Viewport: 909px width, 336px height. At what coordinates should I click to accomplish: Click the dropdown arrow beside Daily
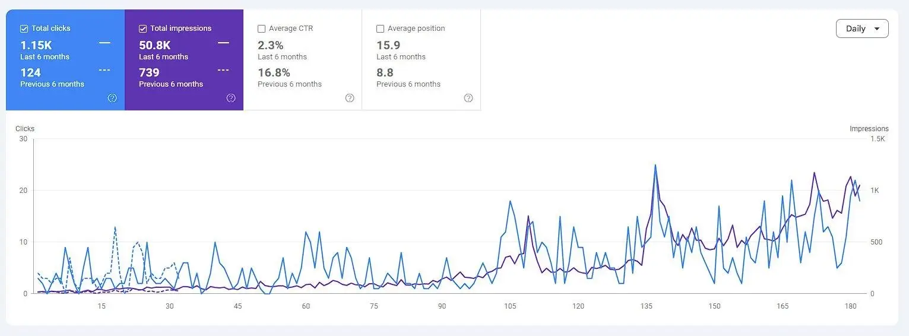pyautogui.click(x=877, y=29)
